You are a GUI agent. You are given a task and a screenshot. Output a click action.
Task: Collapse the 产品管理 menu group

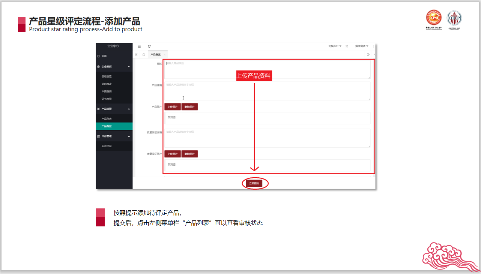[x=114, y=109]
